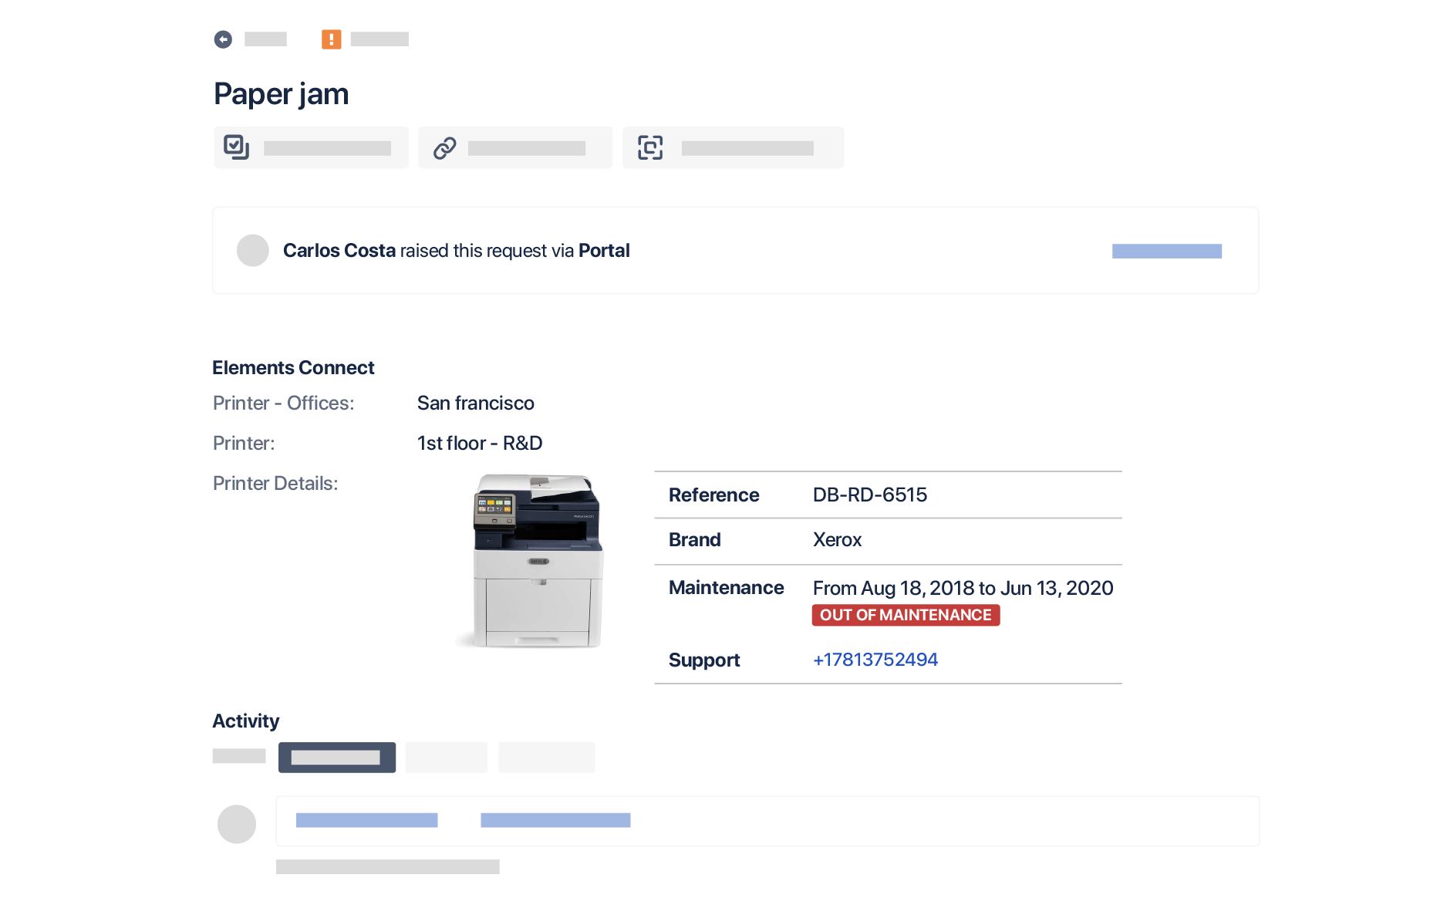This screenshot has width=1447, height=905.
Task: Click the Paper jam title
Action: point(282,94)
